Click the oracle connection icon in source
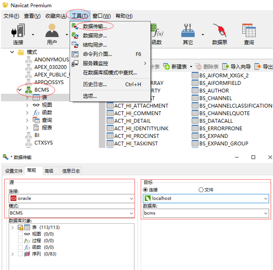 click(13, 199)
